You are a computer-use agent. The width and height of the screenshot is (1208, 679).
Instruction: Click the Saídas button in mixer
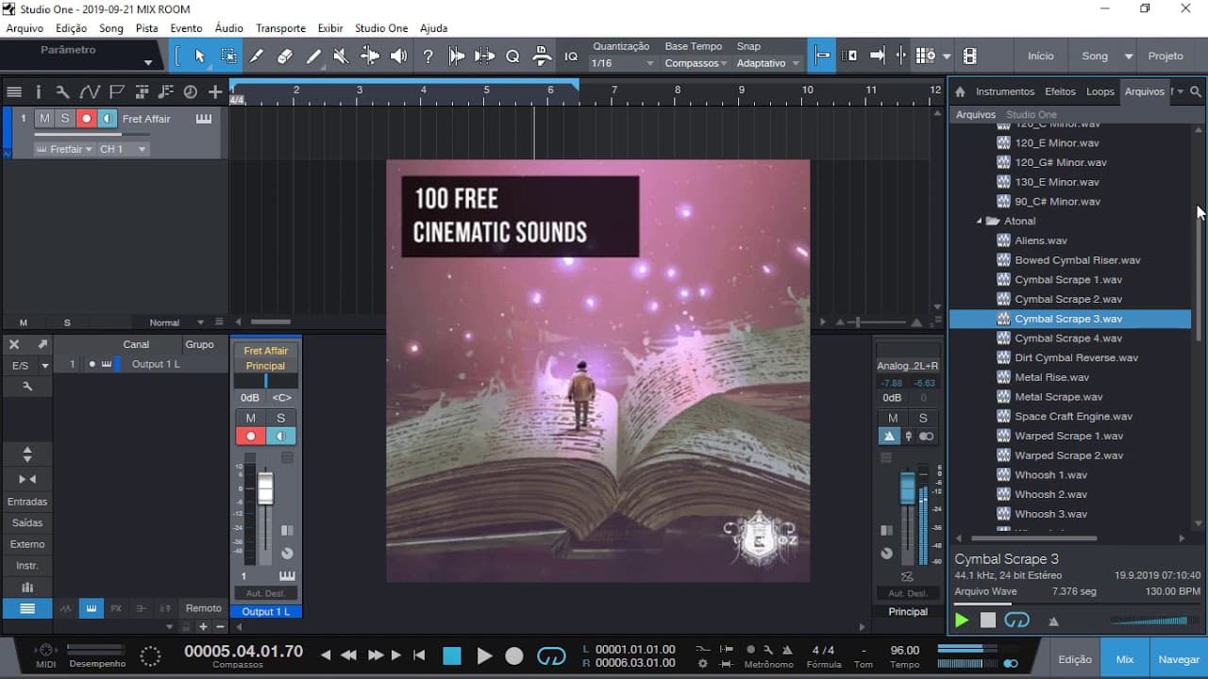pyautogui.click(x=27, y=522)
